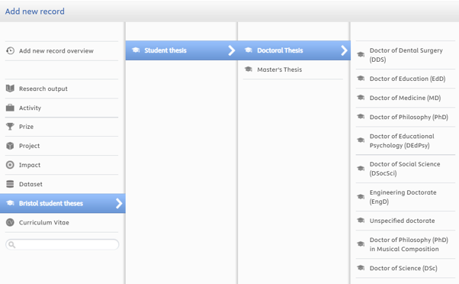Click the trophy icon next to Prize
This screenshot has height=284, width=459.
tap(10, 127)
